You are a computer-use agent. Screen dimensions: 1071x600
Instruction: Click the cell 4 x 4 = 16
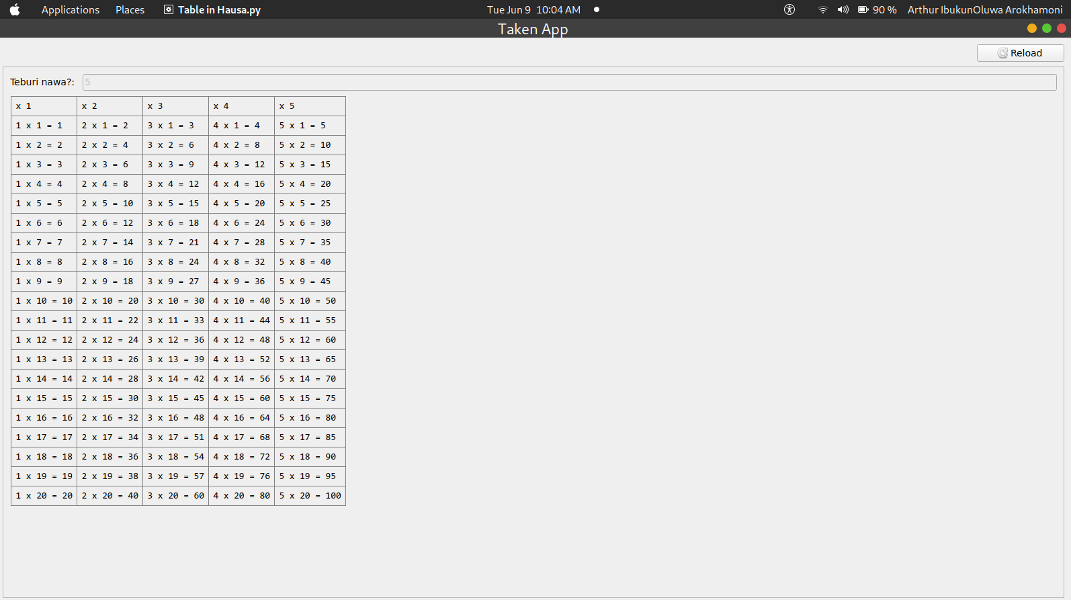coord(242,184)
